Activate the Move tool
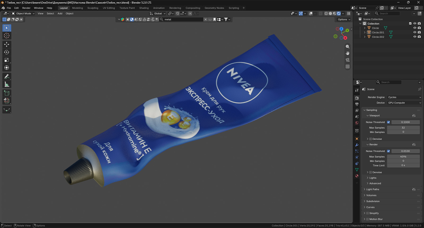 (x=7, y=44)
